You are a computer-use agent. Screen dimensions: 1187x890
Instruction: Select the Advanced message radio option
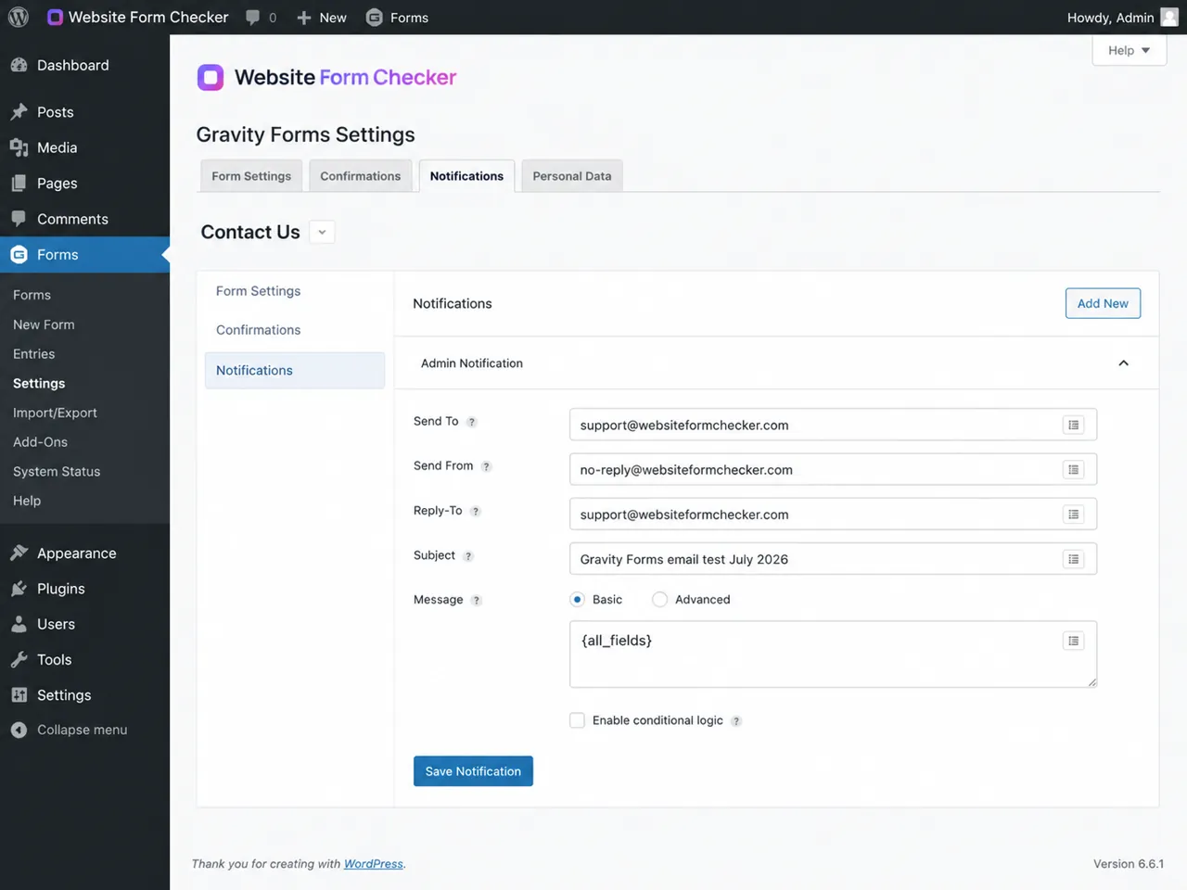(659, 600)
